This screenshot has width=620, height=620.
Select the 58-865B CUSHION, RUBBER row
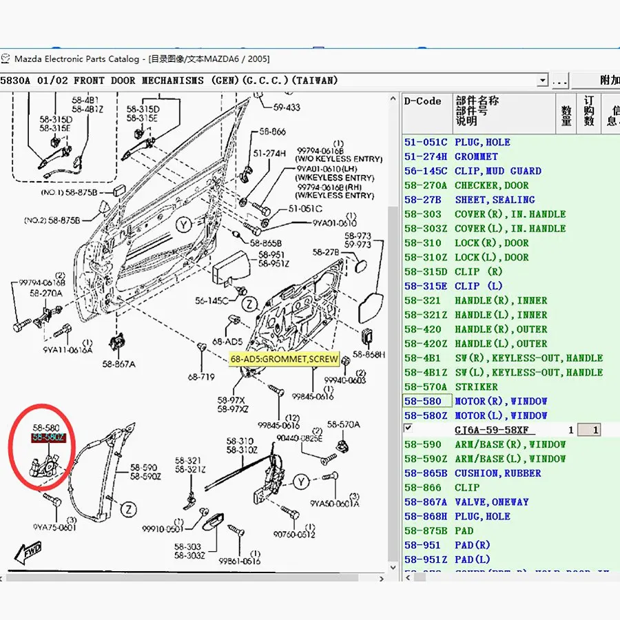(x=511, y=473)
